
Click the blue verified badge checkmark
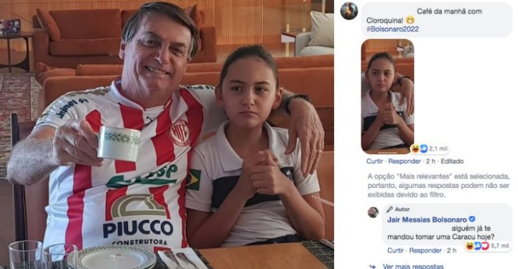472,219
